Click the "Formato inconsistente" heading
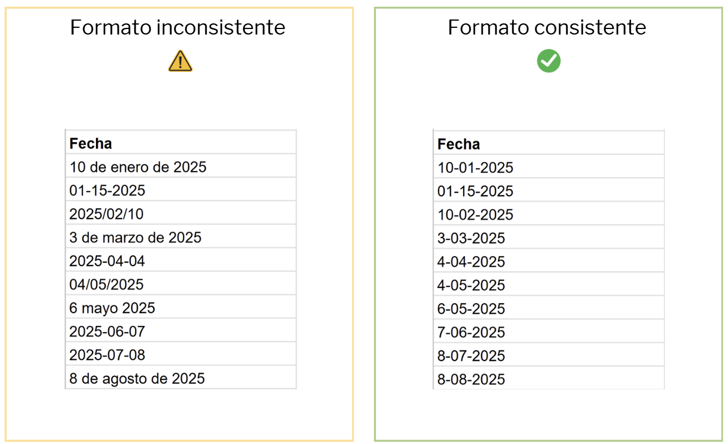The width and height of the screenshot is (728, 444). click(x=177, y=27)
